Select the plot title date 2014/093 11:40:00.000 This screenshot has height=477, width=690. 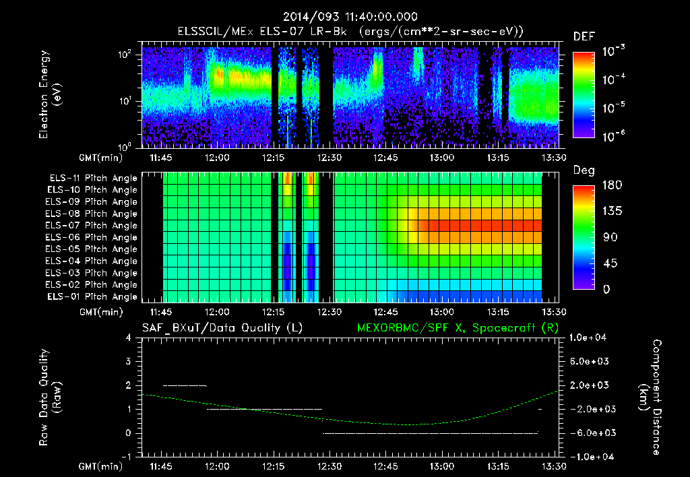(x=350, y=17)
